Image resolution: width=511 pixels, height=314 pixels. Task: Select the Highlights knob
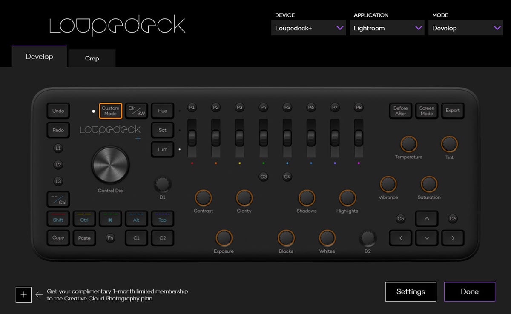(x=347, y=198)
